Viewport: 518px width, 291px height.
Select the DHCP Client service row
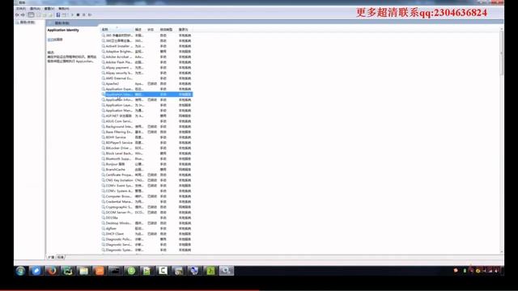146,234
